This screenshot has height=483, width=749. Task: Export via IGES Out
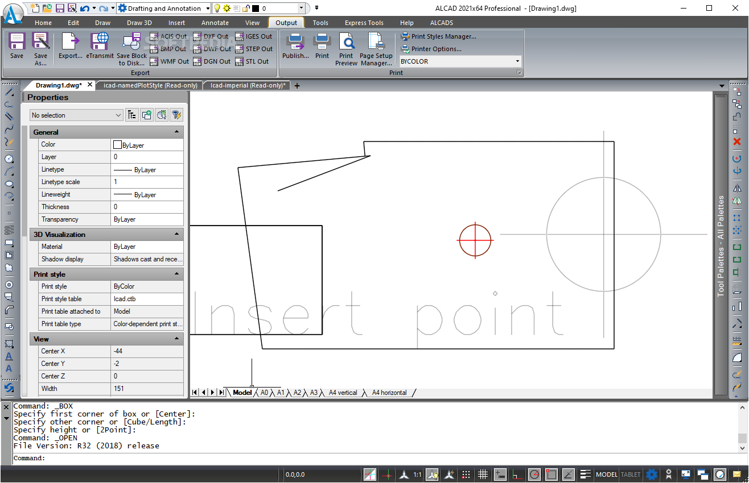point(254,36)
